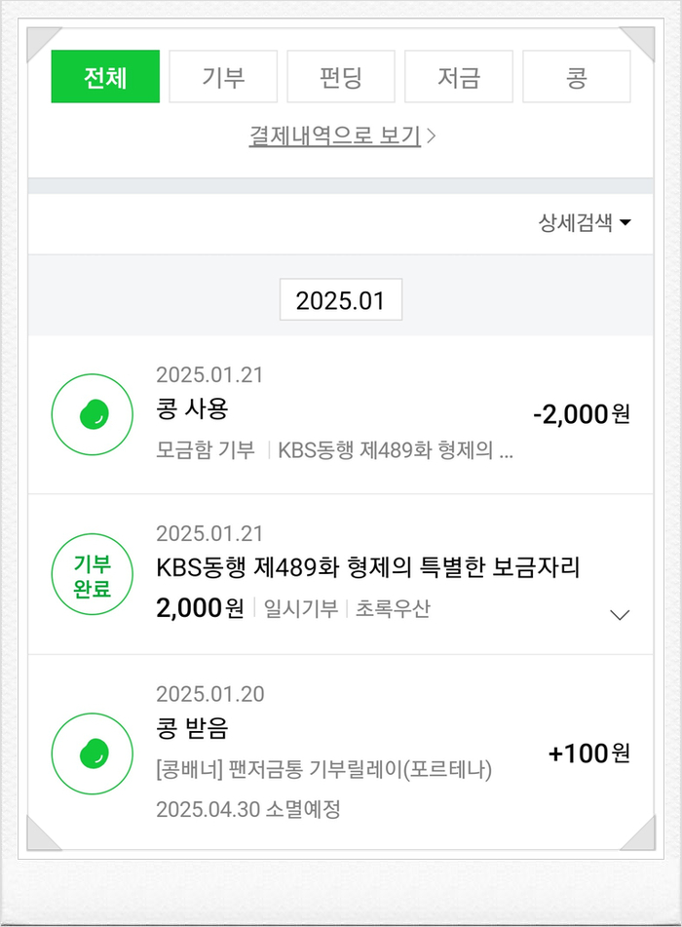Click the +100원 amount
The width and height of the screenshot is (682, 927).
tap(589, 753)
